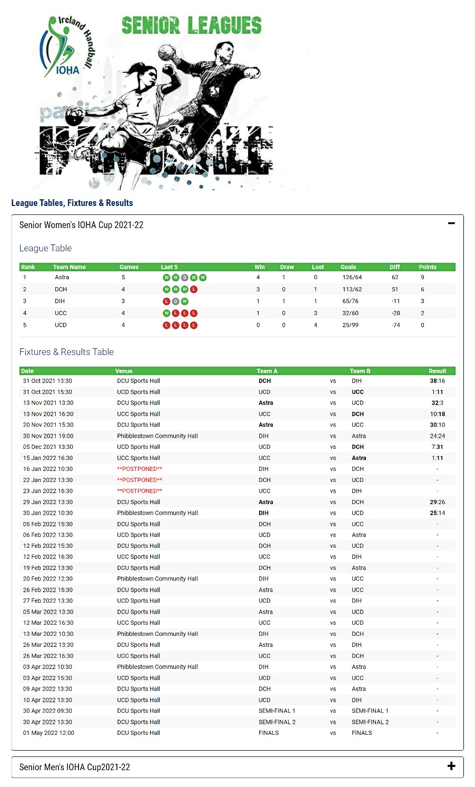Click the Fixtures & Results Table heading
The image size is (475, 787).
click(x=66, y=352)
